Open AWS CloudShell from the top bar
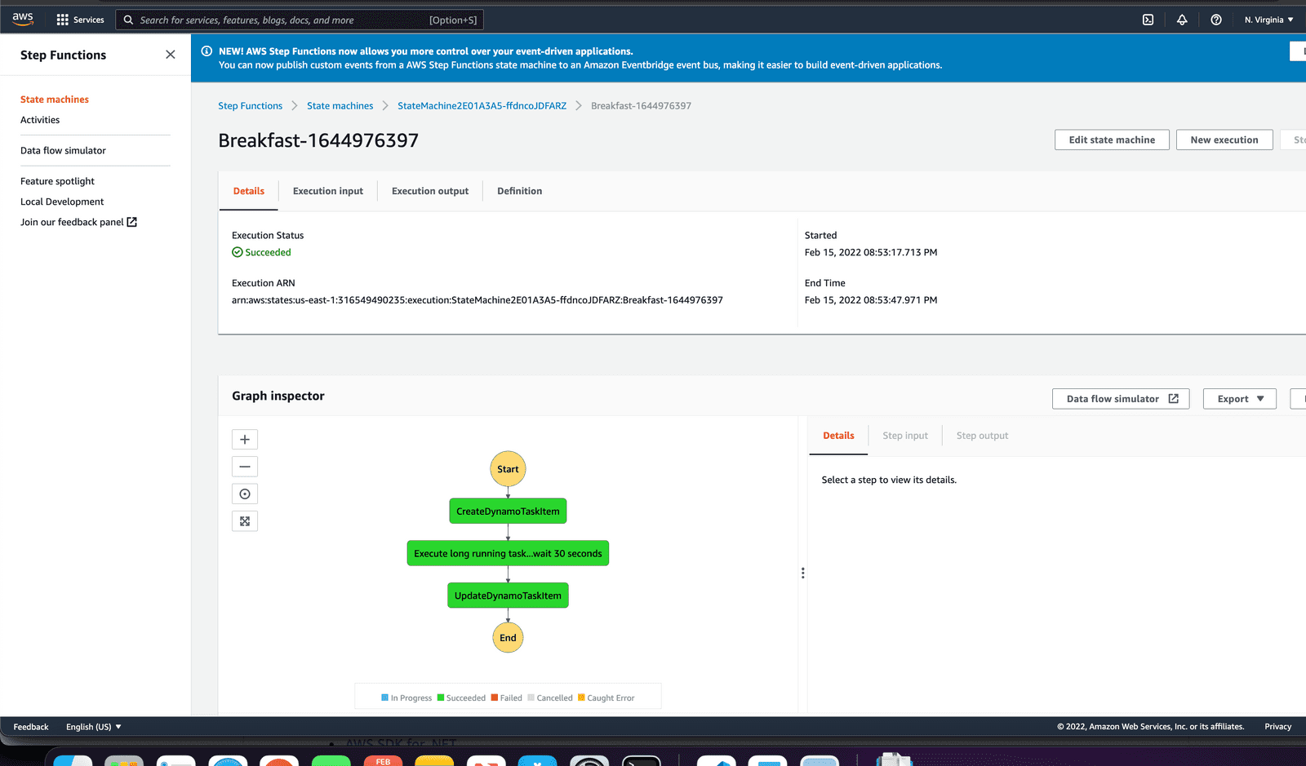1306x766 pixels. [x=1148, y=19]
